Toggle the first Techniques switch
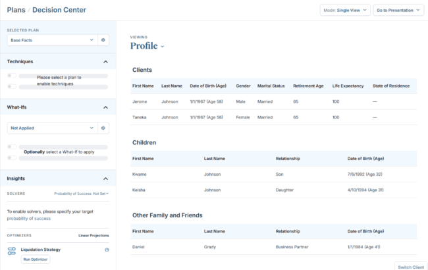Viewport: 428px width, 270px height. coord(12,76)
